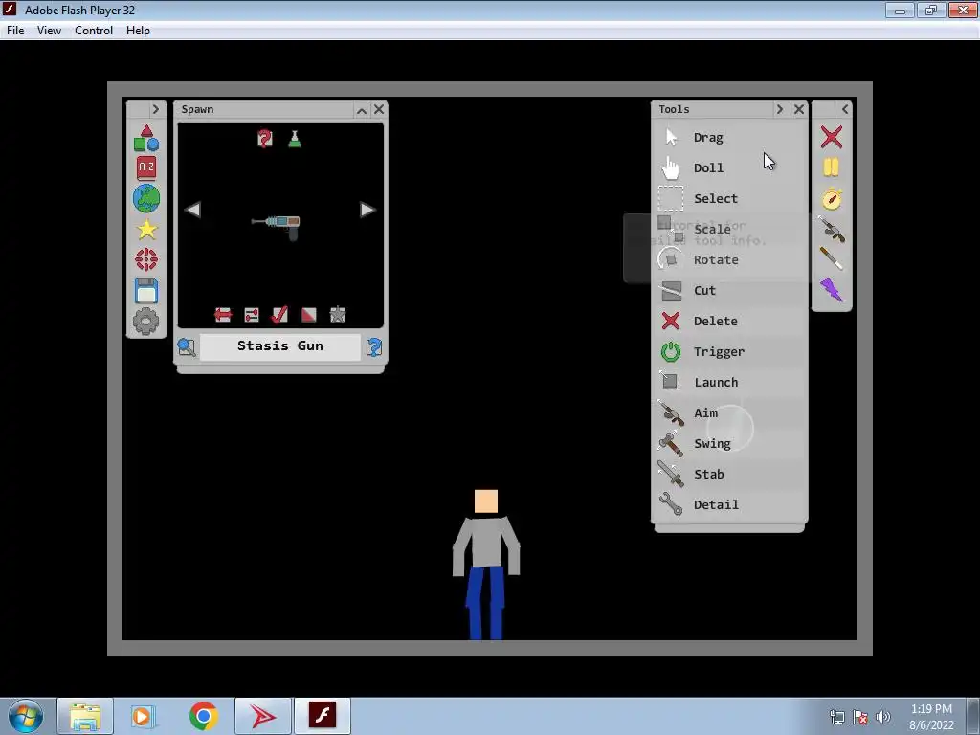Open the shapes spawn category icon
The width and height of the screenshot is (980, 735).
(146, 138)
